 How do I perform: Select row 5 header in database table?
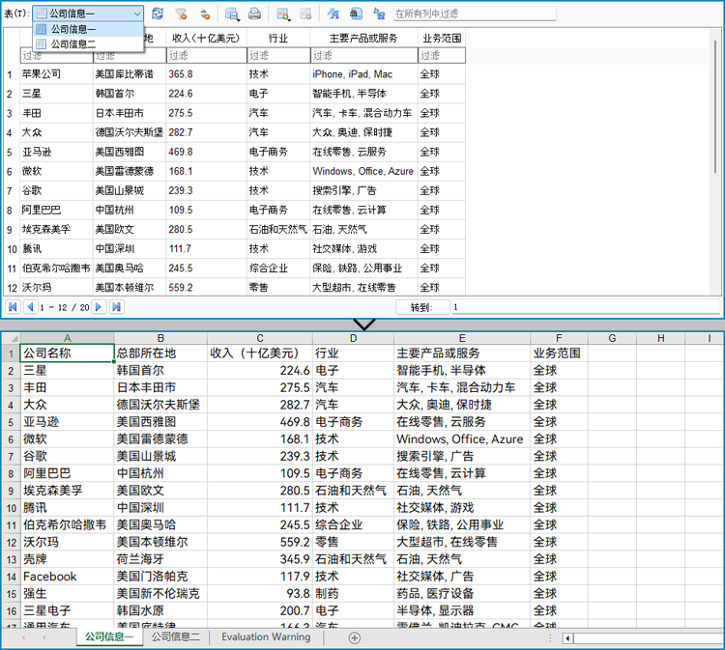11,152
